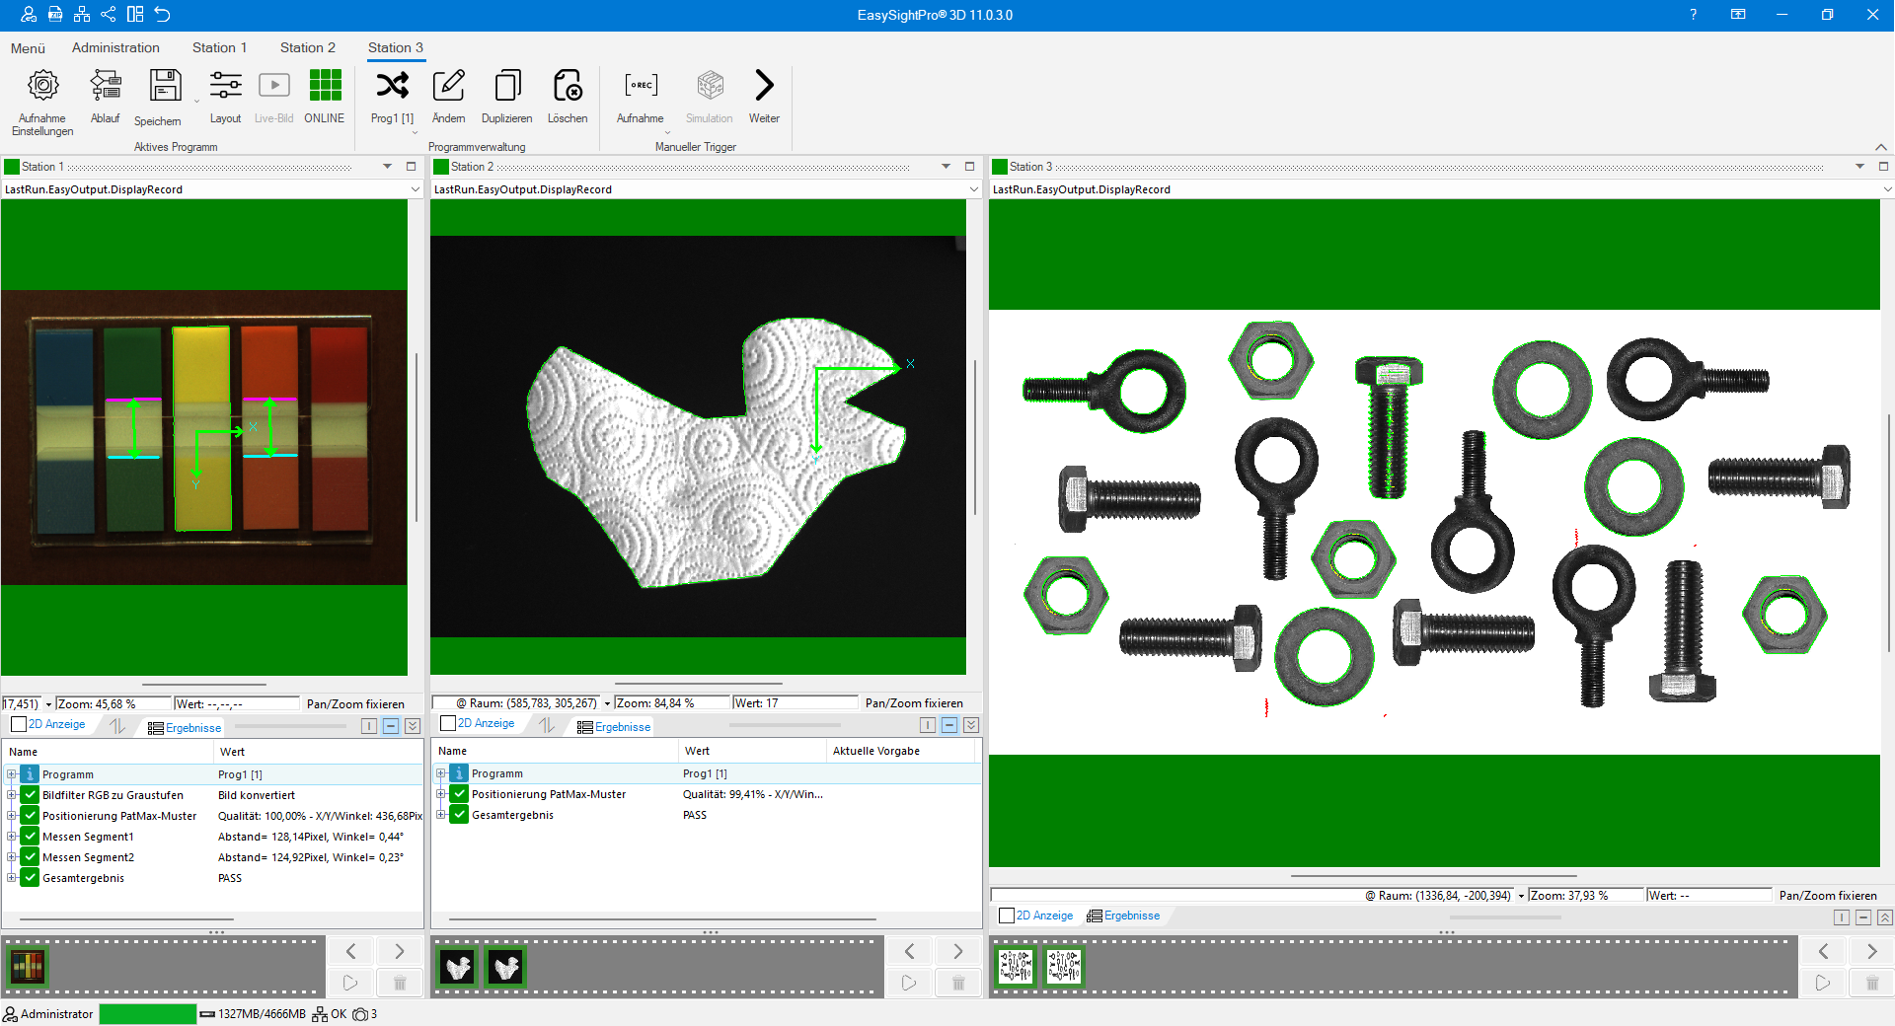The image size is (1895, 1026).
Task: Switch to the Station 2 tab
Action: coord(307,47)
